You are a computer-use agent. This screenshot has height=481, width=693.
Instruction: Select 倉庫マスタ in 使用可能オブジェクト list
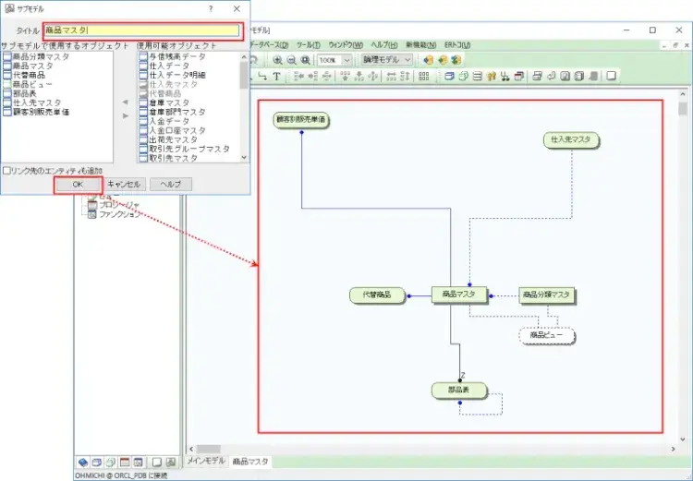(170, 102)
